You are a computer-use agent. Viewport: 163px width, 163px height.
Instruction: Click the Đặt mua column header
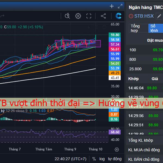pos(155,40)
